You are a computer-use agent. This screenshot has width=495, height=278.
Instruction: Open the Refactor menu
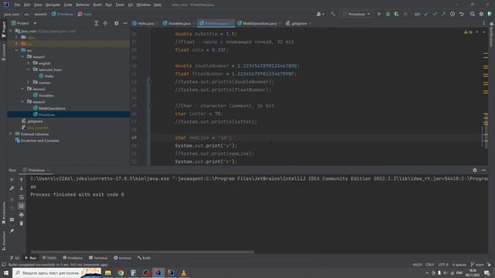point(83,5)
